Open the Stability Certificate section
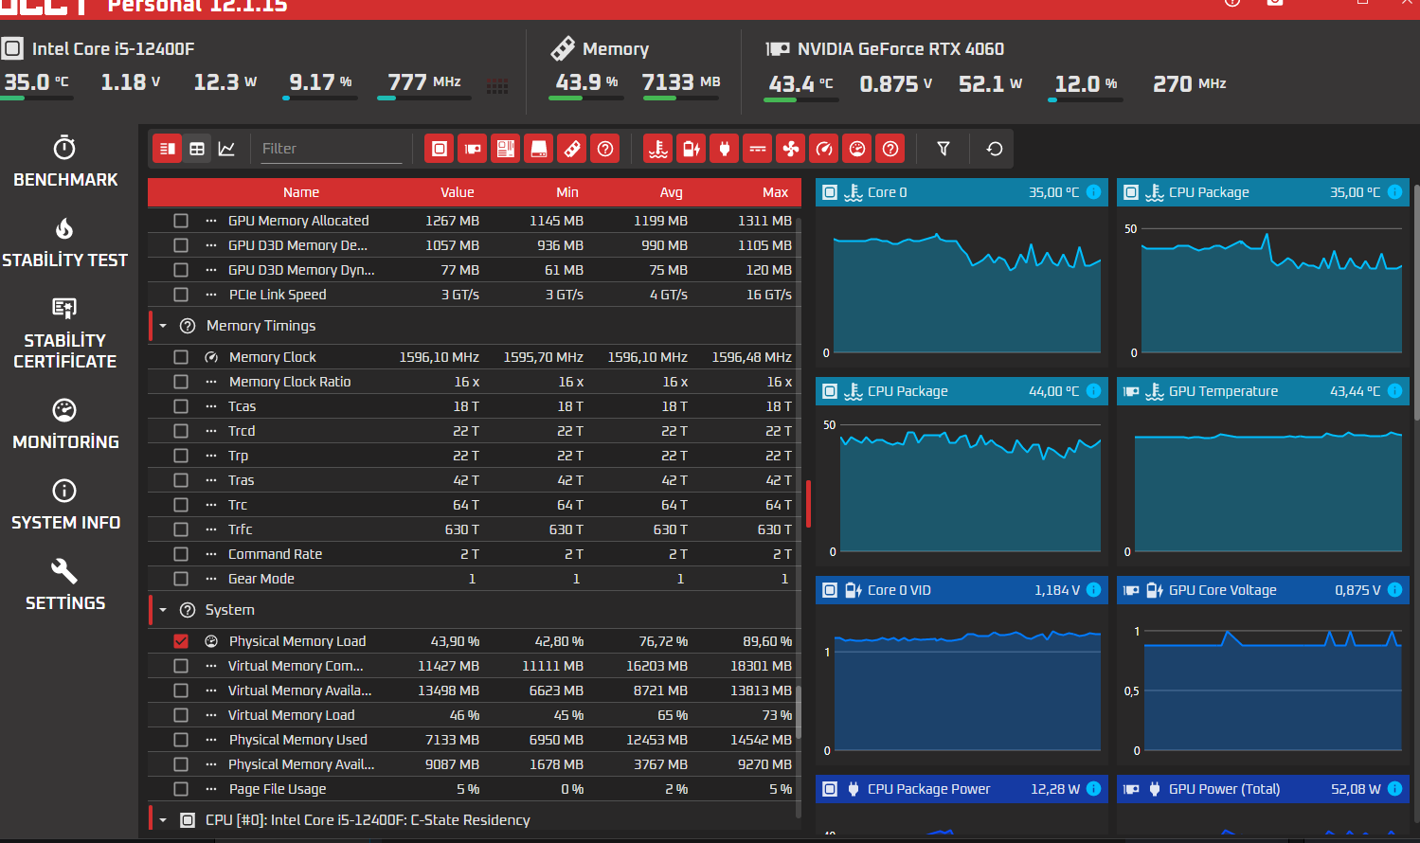This screenshot has height=843, width=1420. click(65, 333)
